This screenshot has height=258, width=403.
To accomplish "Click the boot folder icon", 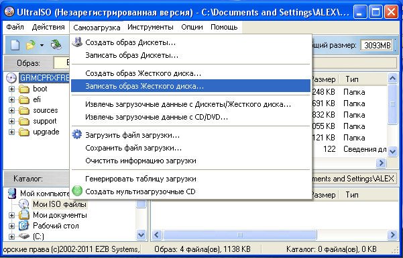I will click(24, 89).
